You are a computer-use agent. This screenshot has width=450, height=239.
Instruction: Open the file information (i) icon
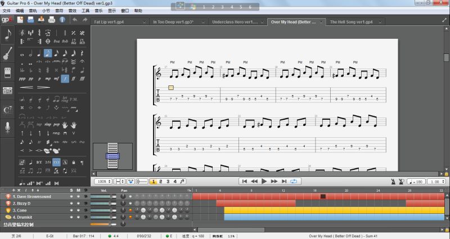[x=61, y=20]
